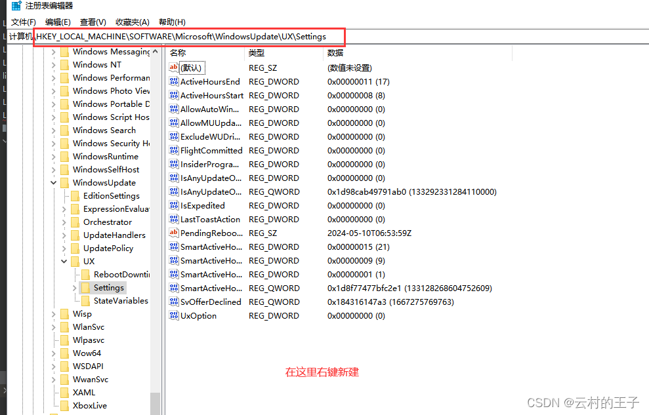Click the XAML folder icon
This screenshot has width=649, height=415.
[64, 393]
